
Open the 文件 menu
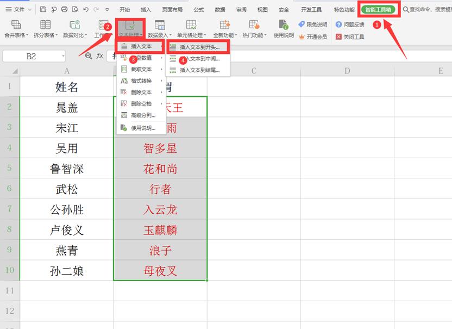click(18, 9)
